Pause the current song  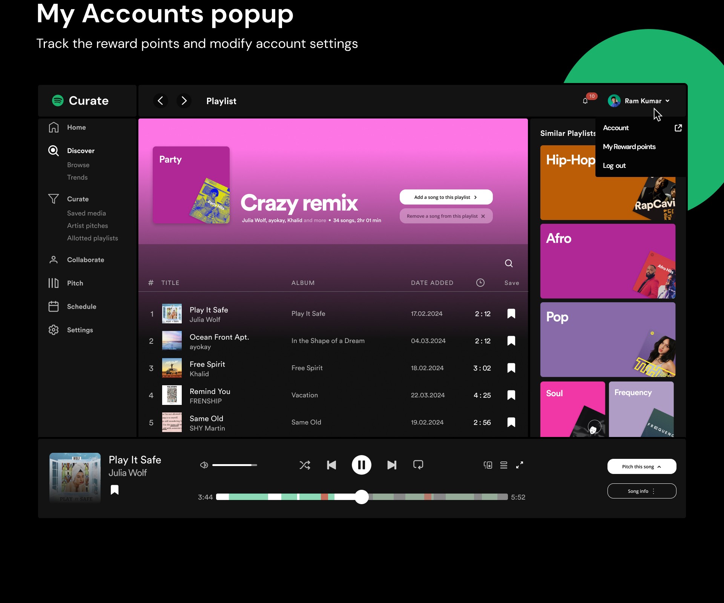pos(361,465)
